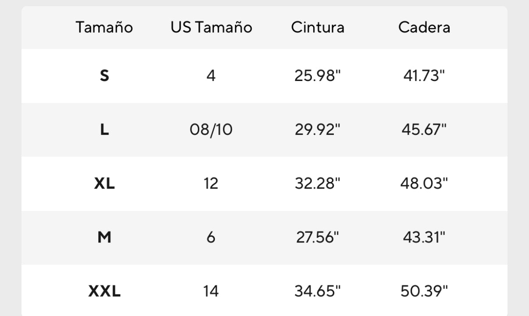Click the XL size row label
The width and height of the screenshot is (529, 316).
104,184
